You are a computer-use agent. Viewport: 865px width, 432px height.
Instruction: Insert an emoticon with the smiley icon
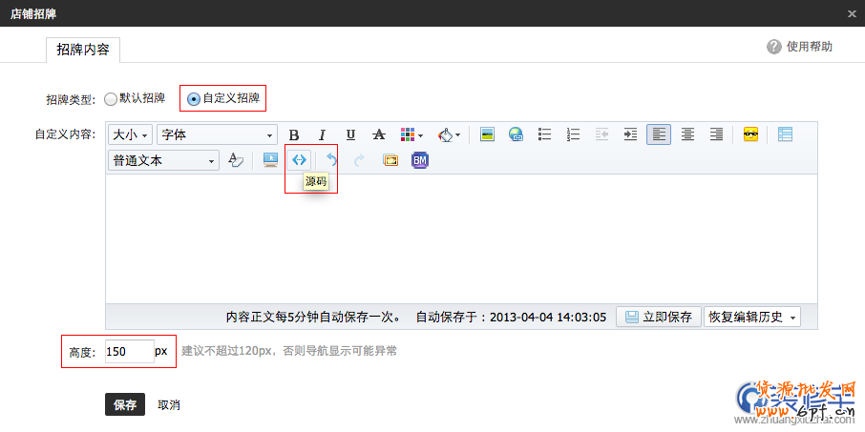(750, 134)
